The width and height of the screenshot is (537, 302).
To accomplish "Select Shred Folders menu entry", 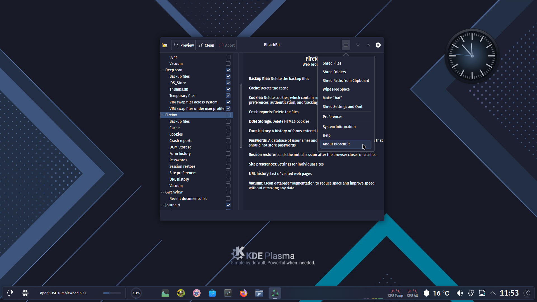I will tap(346, 72).
